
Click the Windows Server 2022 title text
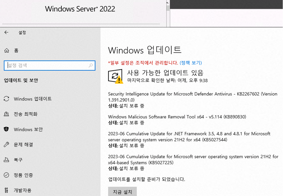click(80, 9)
